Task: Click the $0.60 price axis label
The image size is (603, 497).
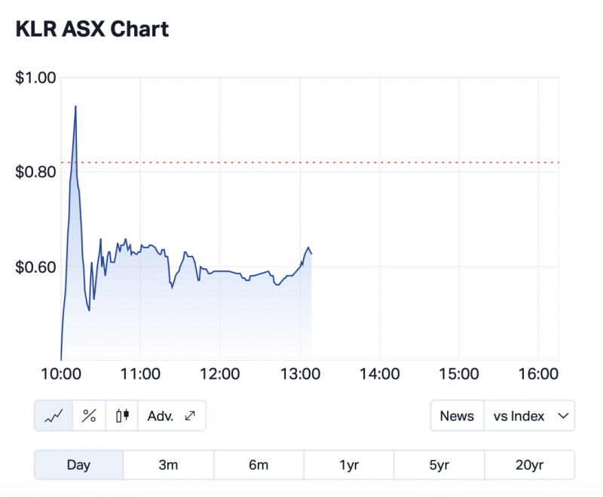Action: (x=35, y=267)
